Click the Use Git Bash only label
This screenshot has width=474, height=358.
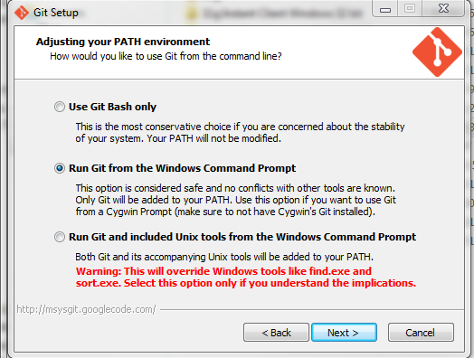pos(112,107)
